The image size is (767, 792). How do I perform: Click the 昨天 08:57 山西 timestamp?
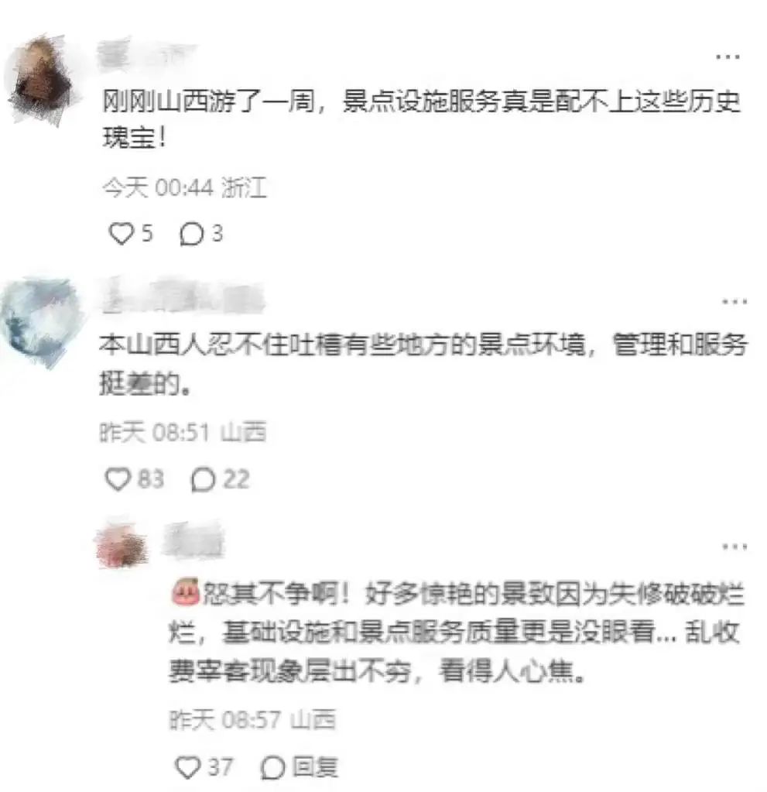coord(252,720)
